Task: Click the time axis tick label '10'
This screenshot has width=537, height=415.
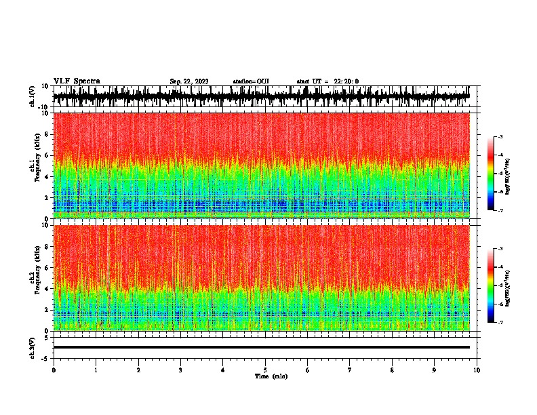Action: pos(477,370)
